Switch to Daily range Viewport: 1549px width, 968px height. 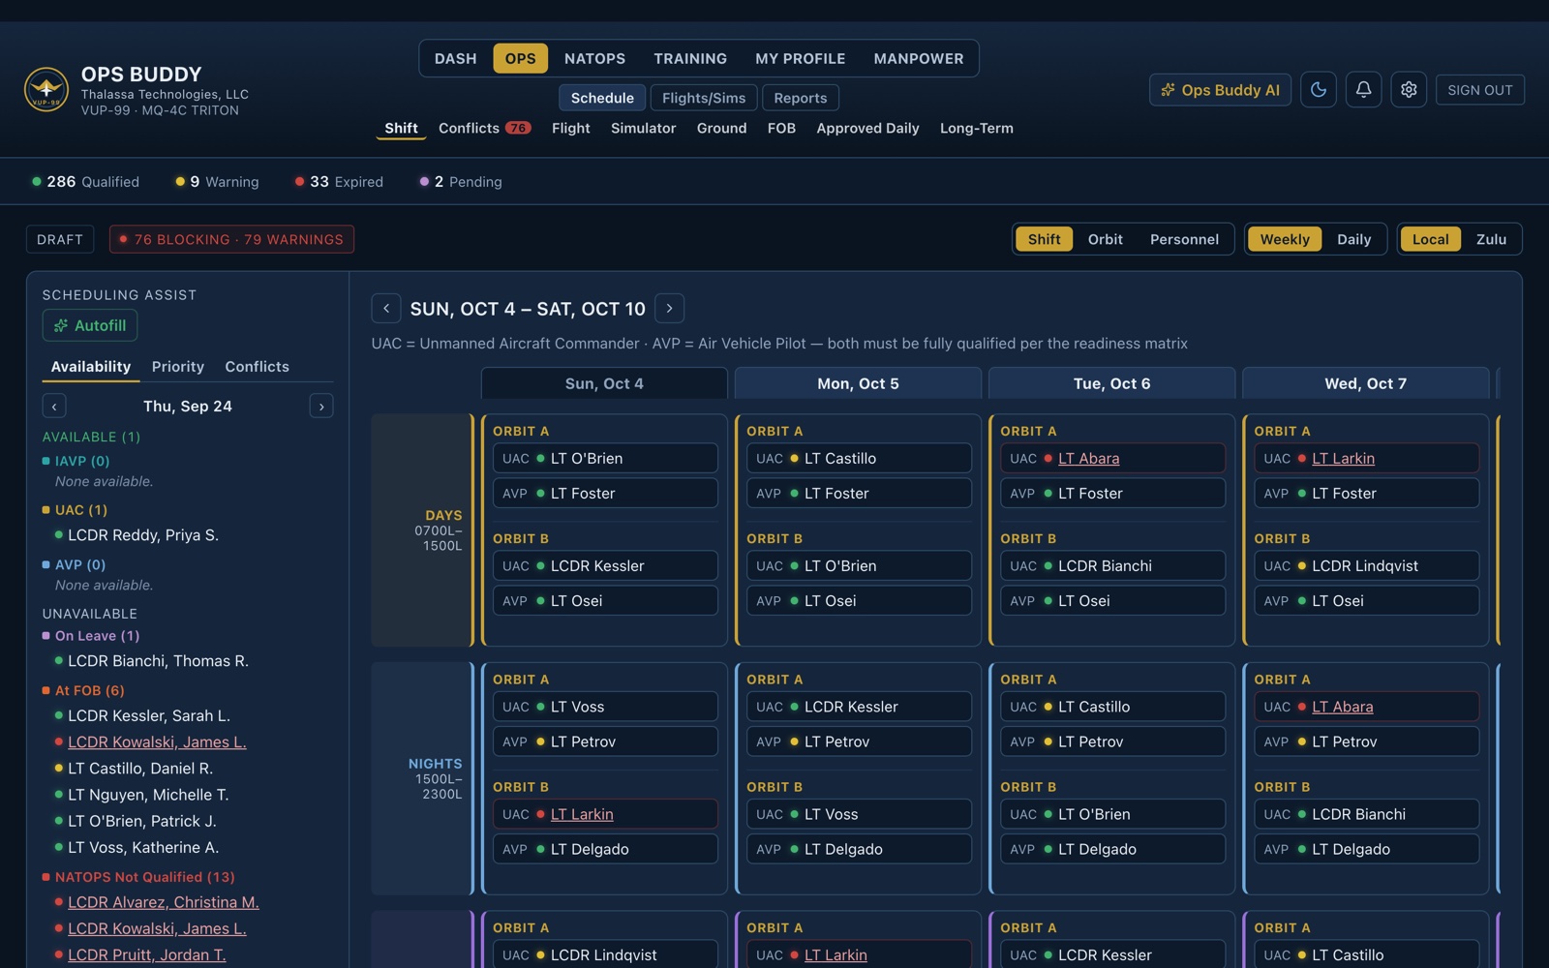1353,239
